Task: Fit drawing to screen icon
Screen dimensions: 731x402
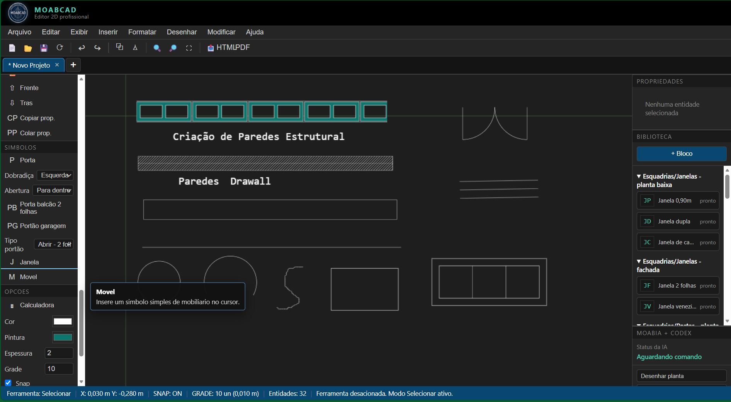Action: tap(189, 48)
